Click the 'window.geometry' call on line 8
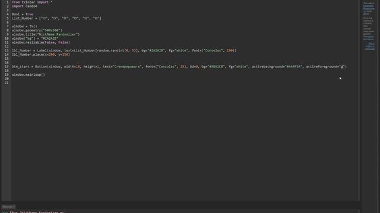The height and width of the screenshot is (213, 380). (37, 30)
